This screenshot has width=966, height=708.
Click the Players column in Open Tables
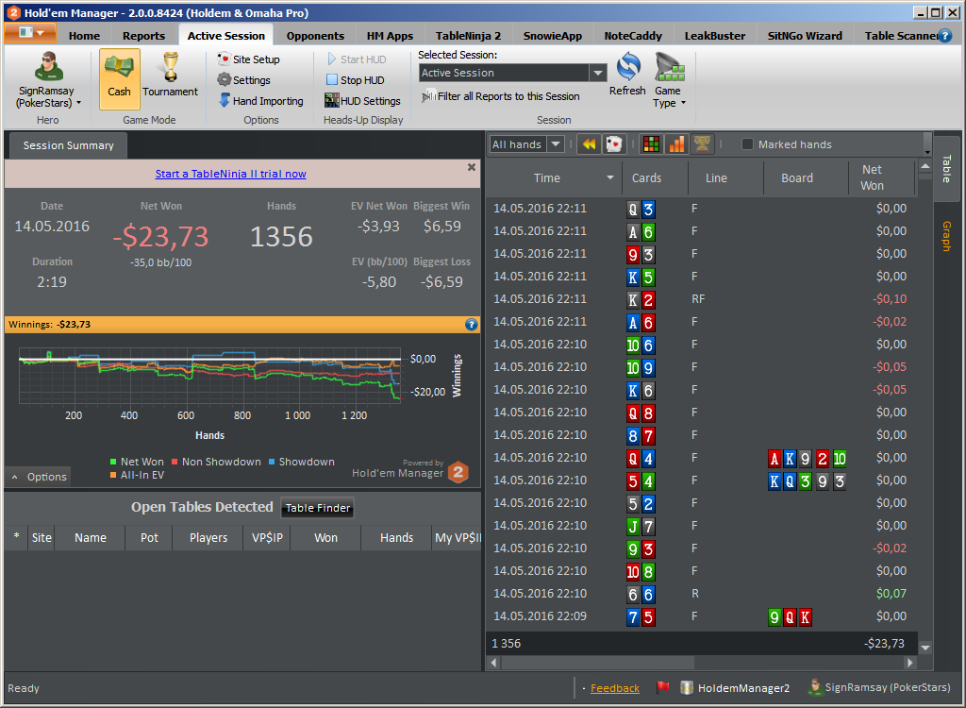208,538
